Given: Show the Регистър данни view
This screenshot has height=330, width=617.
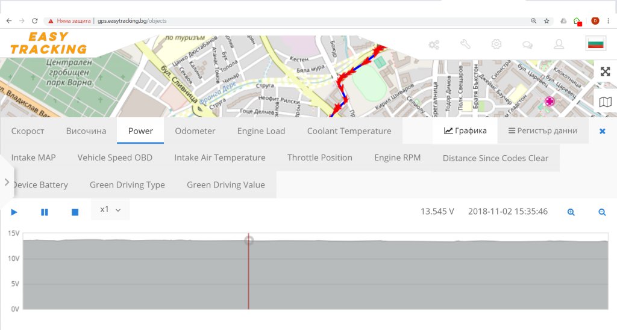Looking at the screenshot, I should (543, 131).
